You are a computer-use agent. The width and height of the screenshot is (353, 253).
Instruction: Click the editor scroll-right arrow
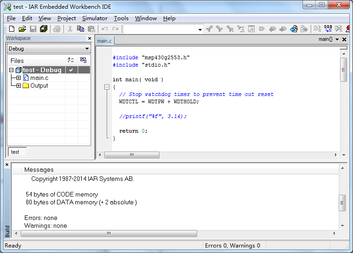(336, 155)
